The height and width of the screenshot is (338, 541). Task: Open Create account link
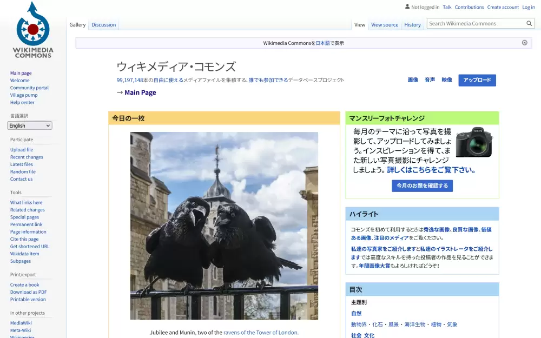pyautogui.click(x=503, y=7)
